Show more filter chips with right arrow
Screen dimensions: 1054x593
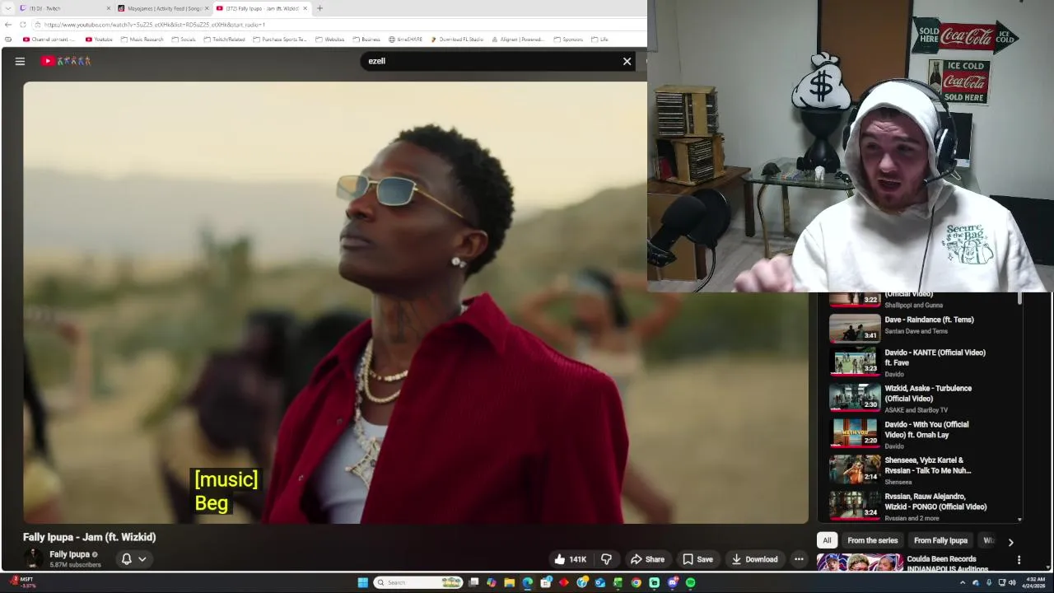[1010, 542]
